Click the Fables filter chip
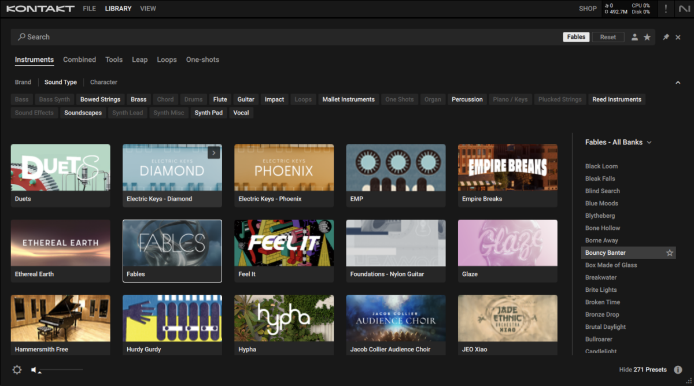The image size is (694, 386). (x=576, y=37)
